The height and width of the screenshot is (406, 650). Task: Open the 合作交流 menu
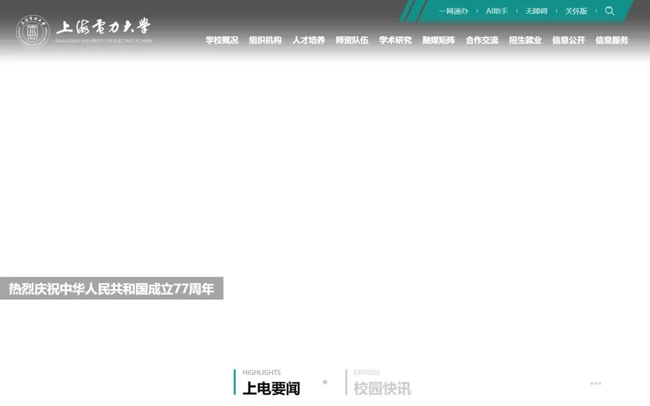481,40
